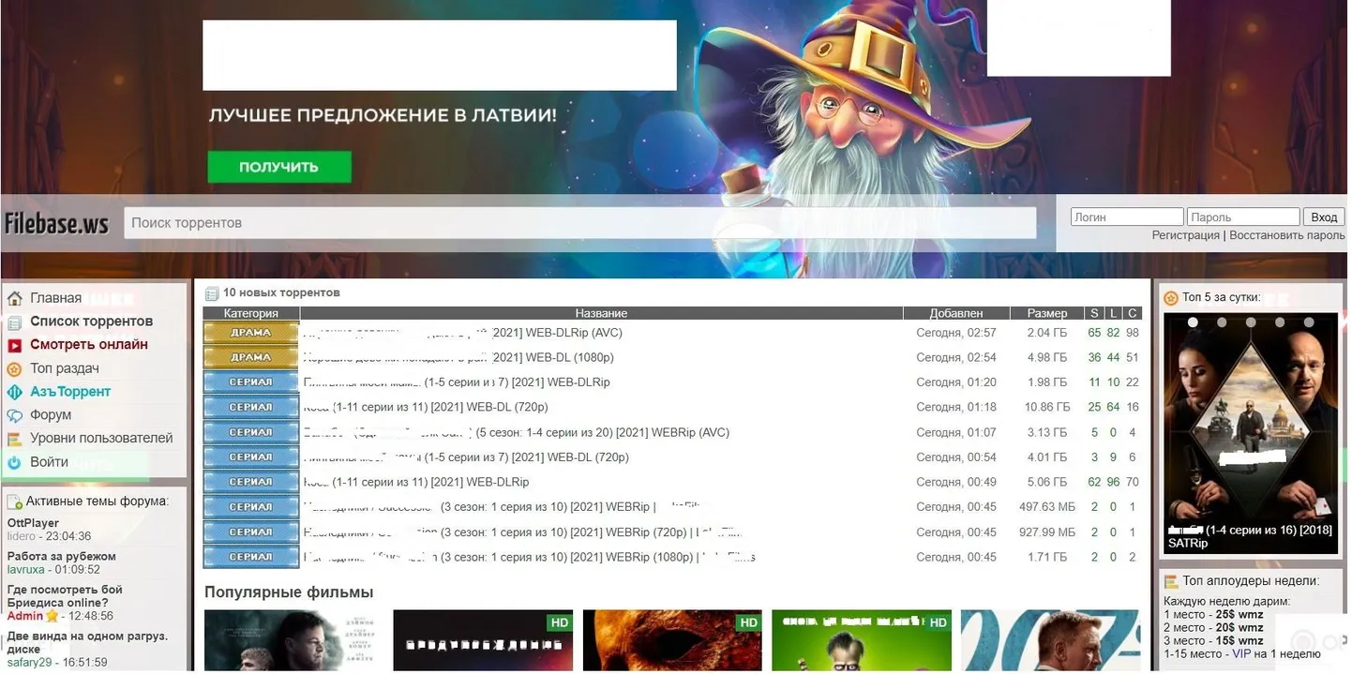Viewport: 1352px width, 674px height.
Task: Click the teal icon beside АзъТоррент
Action: (x=14, y=392)
